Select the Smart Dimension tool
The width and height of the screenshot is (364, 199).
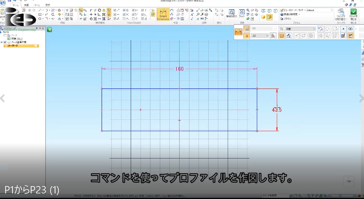(x=163, y=14)
